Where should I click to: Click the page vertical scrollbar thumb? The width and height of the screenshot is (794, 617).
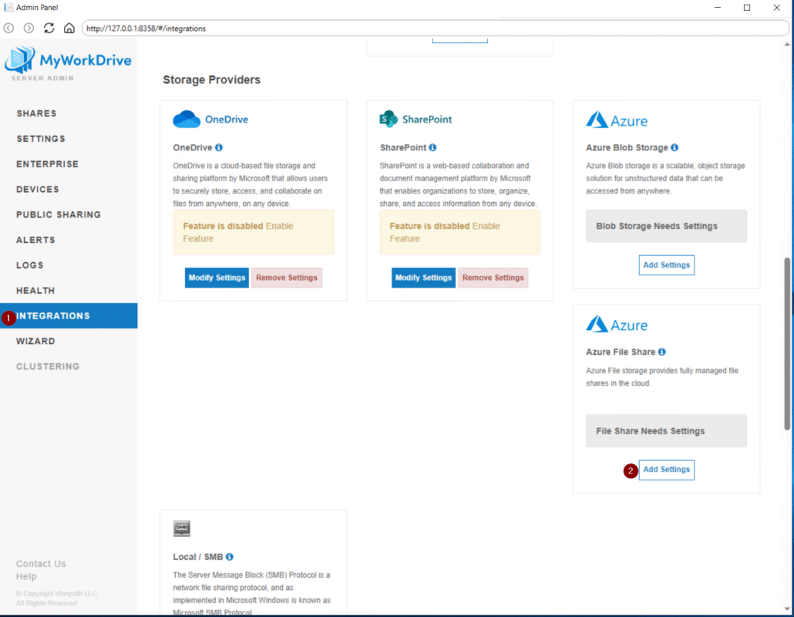coord(787,344)
